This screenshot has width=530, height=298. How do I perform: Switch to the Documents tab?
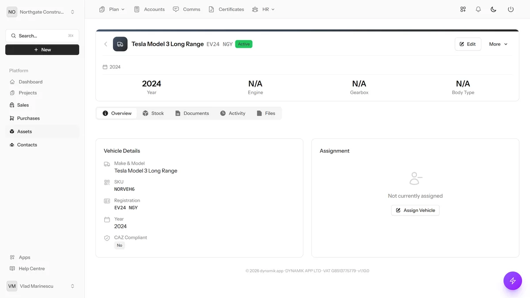pyautogui.click(x=192, y=113)
